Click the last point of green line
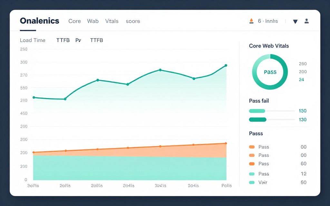The image size is (330, 206). 226,65
